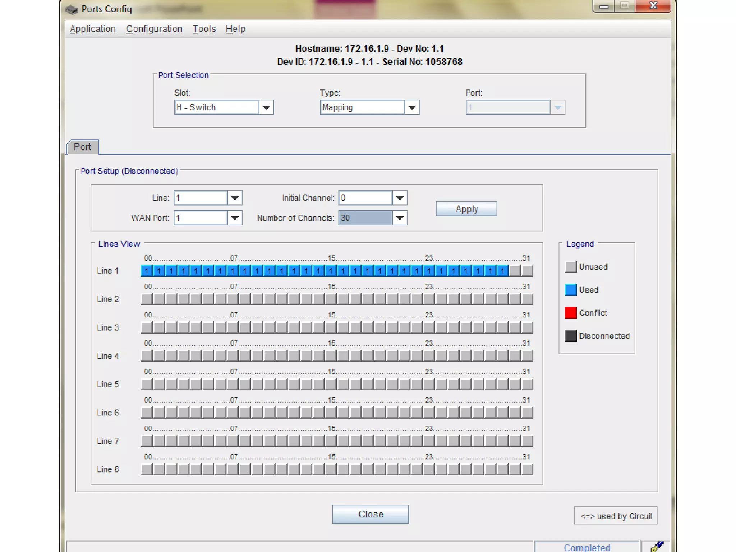Screen dimensions: 736x552
Task: Click the red Conflict legend swatch
Action: pyautogui.click(x=570, y=313)
